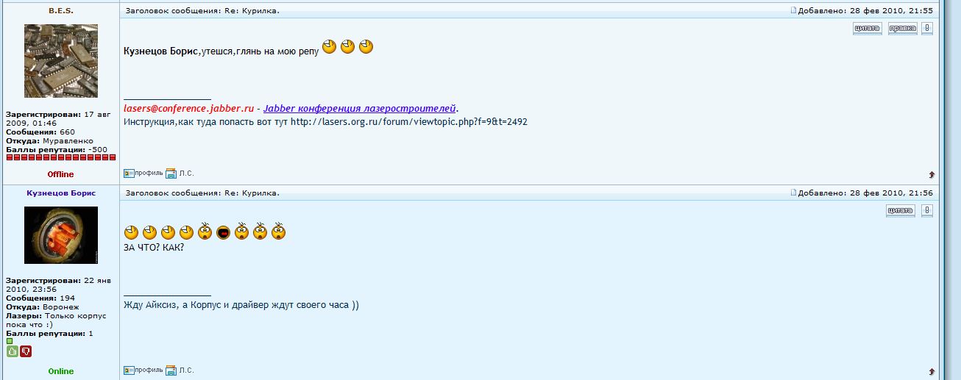Screen dimensions: 961x380
Task: Send Л.С. private message to B.E.S.
Action: click(x=180, y=173)
